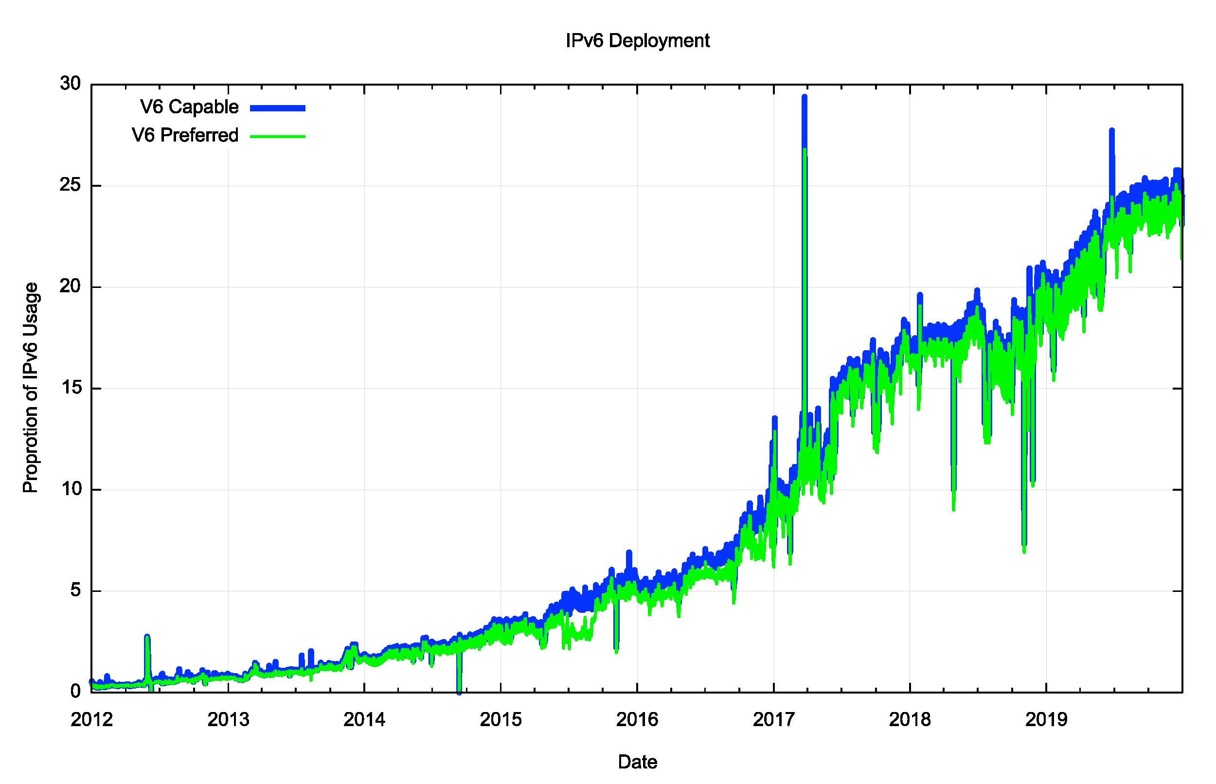Click the tallest 2017 spike peak
The height and width of the screenshot is (784, 1216).
[804, 98]
